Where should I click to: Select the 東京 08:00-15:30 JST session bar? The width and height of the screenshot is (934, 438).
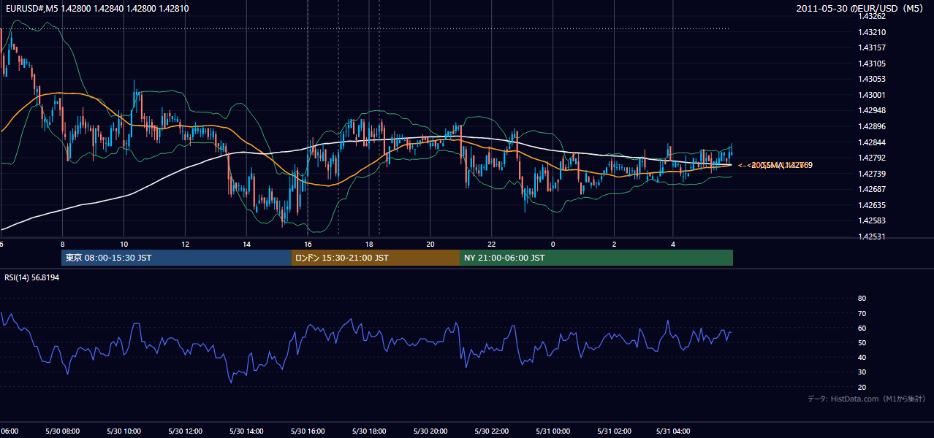pos(176,258)
